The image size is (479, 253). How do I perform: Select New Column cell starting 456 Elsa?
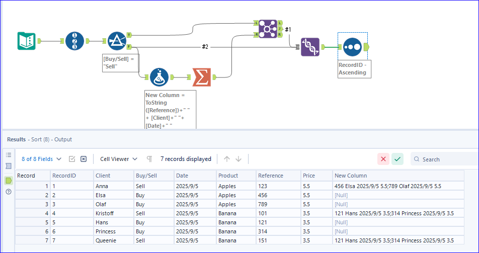[x=398, y=186]
